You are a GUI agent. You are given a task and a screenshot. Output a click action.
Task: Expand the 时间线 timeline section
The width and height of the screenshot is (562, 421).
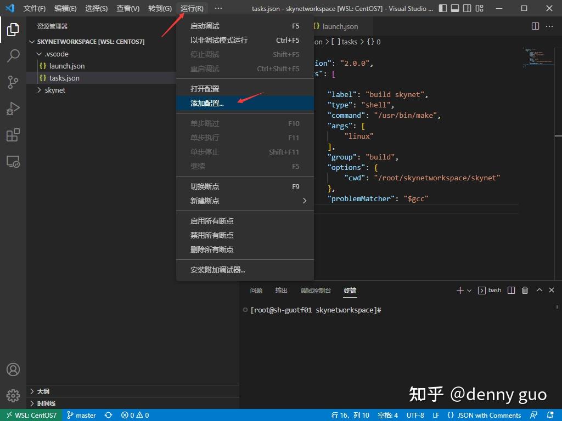133,403
